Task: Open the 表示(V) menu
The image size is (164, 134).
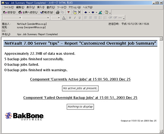Action: point(31,7)
